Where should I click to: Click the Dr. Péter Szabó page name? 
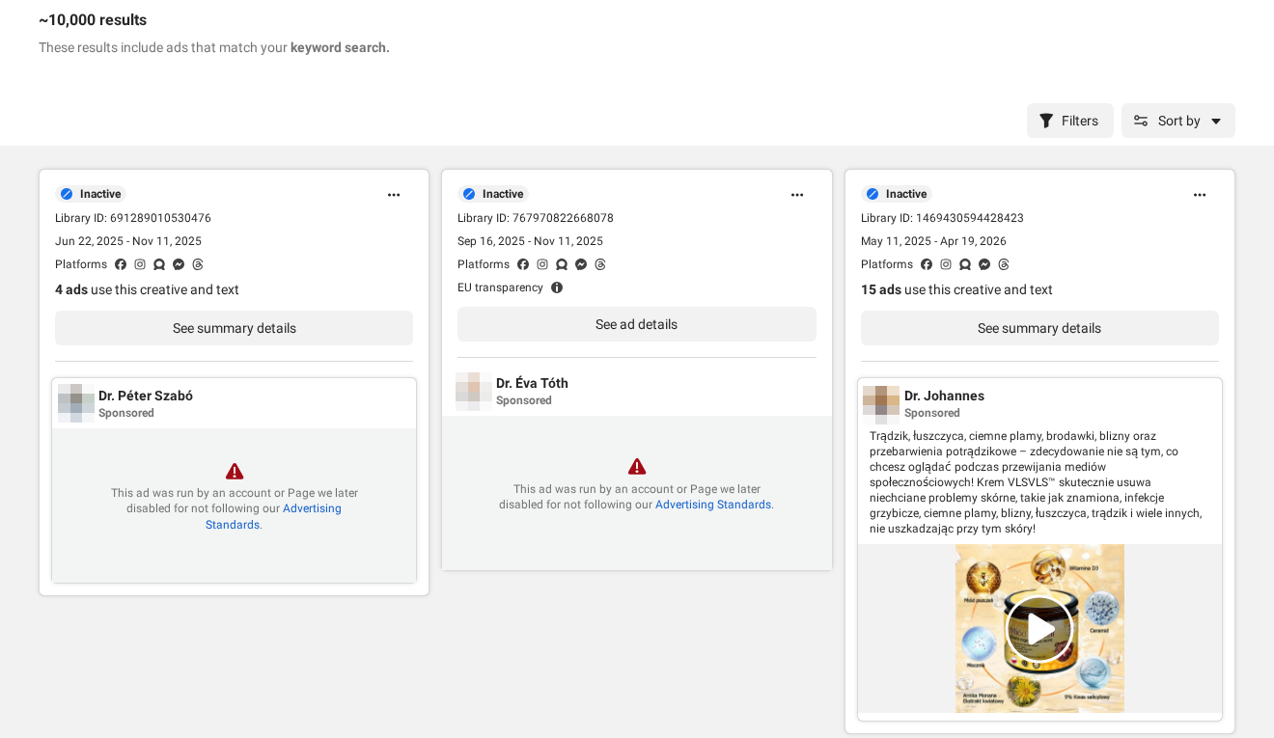coord(146,396)
